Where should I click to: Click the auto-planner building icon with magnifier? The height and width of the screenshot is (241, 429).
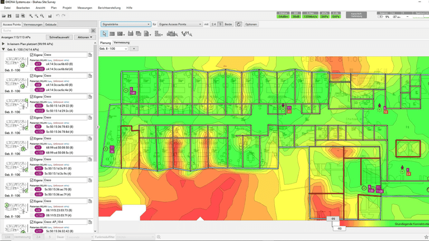click(172, 33)
